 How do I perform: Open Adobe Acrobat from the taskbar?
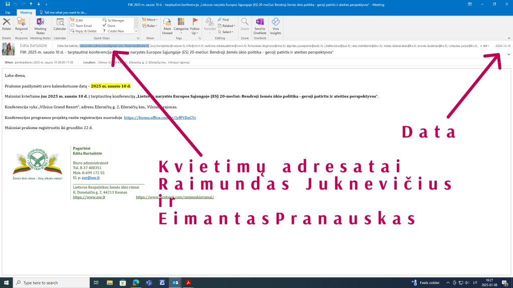[190, 282]
